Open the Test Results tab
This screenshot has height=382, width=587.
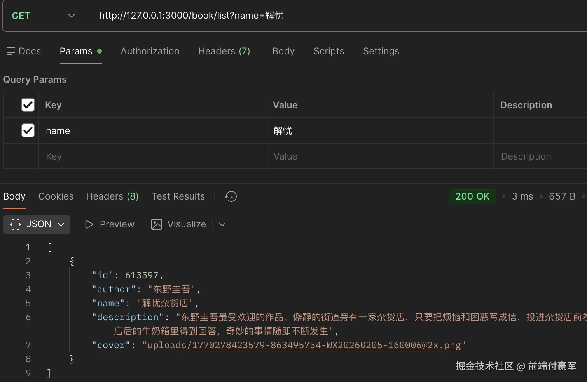(x=178, y=196)
